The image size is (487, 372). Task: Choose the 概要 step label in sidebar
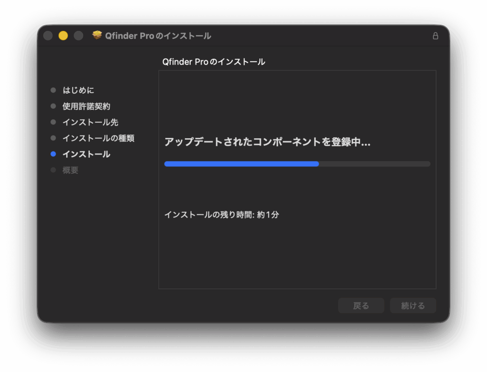tap(70, 170)
